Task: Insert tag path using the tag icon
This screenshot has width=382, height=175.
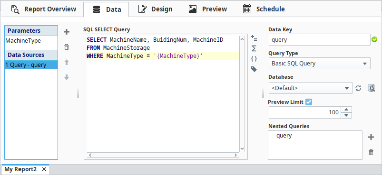Action: click(x=254, y=69)
